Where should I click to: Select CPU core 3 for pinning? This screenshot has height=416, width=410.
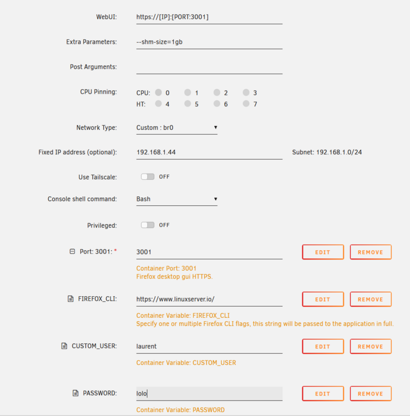[246, 92]
